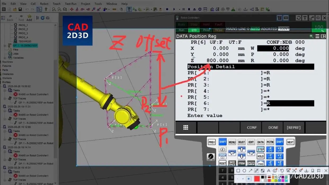Expand the GP: 1 - R-2000iC/165F node
The height and width of the screenshot is (185, 329).
coord(5,46)
